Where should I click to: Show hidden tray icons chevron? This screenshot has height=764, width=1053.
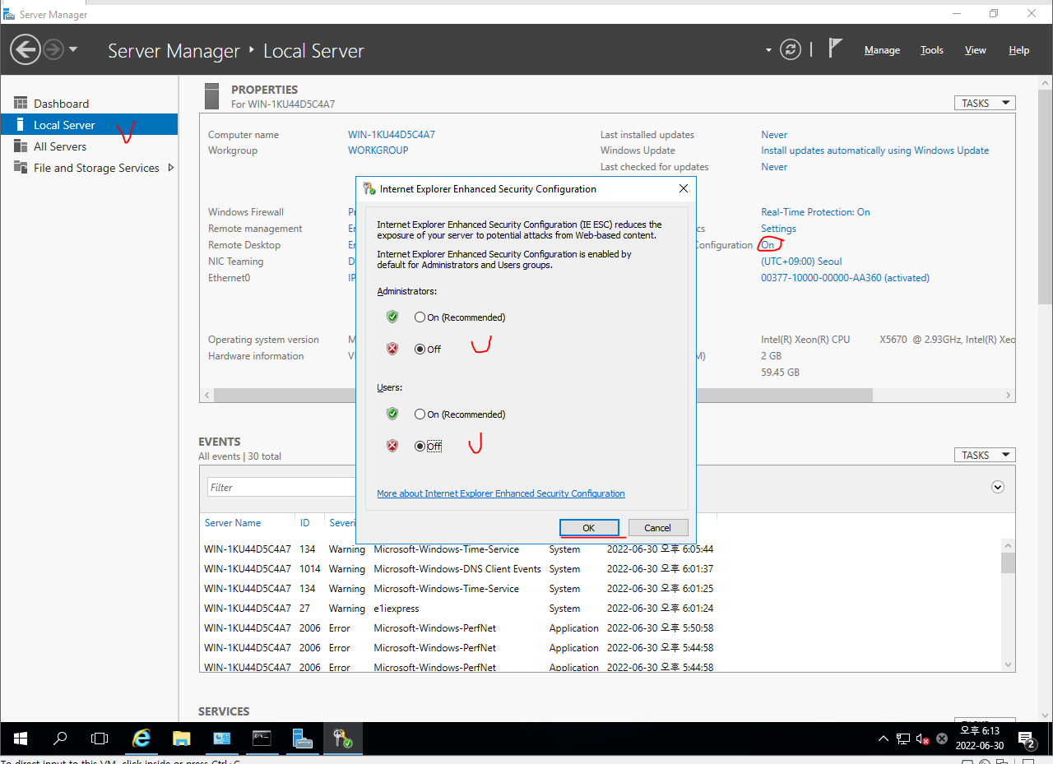point(884,739)
